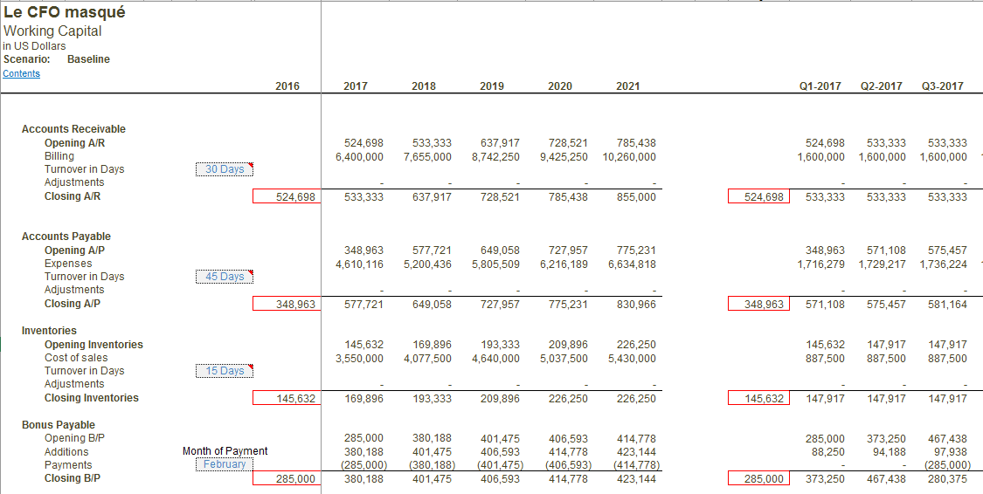Click the 2016 Closing A/P value cell
Screen dimensions: 983x494
coord(287,305)
